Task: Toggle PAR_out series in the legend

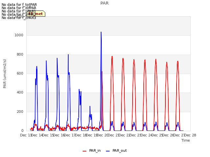Action: [116, 151]
